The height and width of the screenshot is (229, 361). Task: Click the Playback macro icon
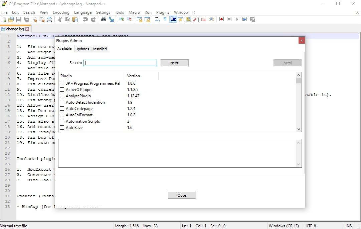pos(237,19)
